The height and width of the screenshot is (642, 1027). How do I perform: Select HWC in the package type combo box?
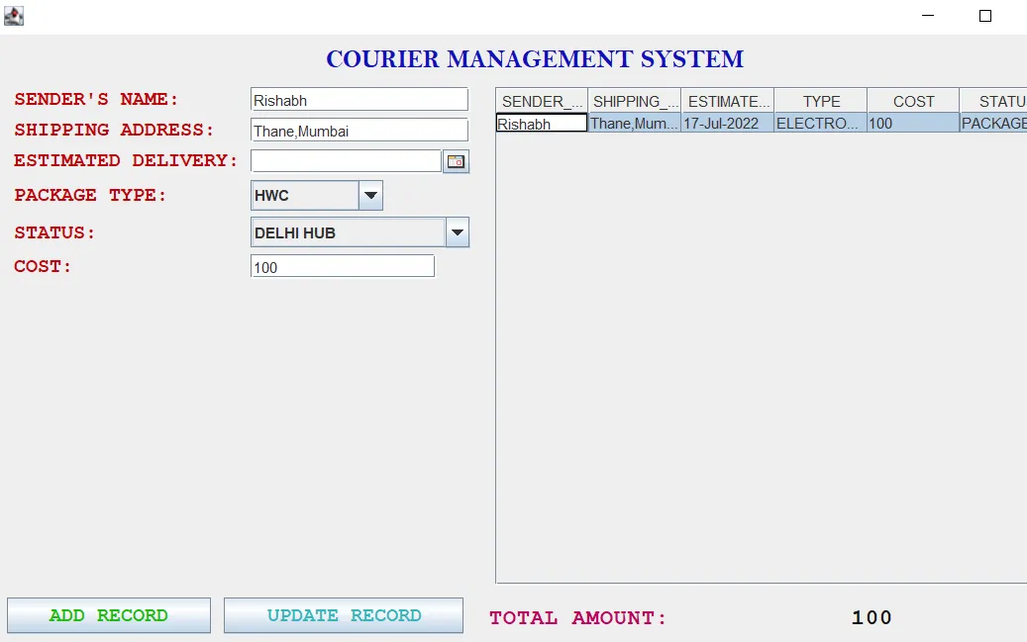click(302, 195)
